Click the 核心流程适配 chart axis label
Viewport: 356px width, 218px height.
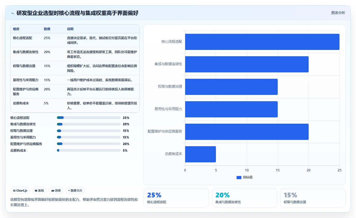(172, 42)
